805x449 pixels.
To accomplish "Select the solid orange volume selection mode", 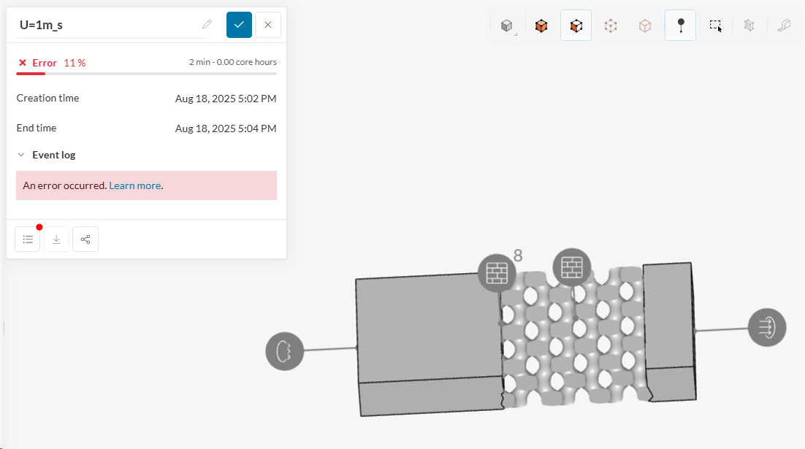I will click(x=541, y=26).
